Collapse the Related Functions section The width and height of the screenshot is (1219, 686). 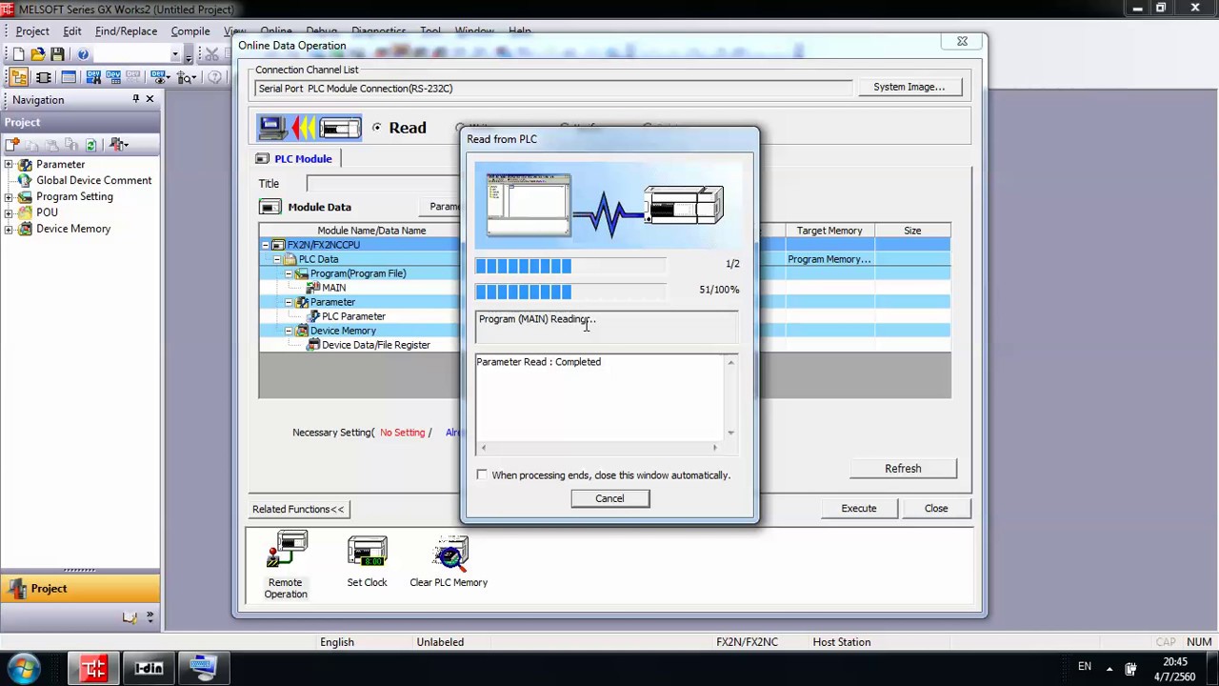click(298, 509)
